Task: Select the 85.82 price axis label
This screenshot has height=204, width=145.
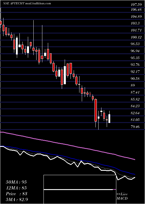Action: (135, 99)
